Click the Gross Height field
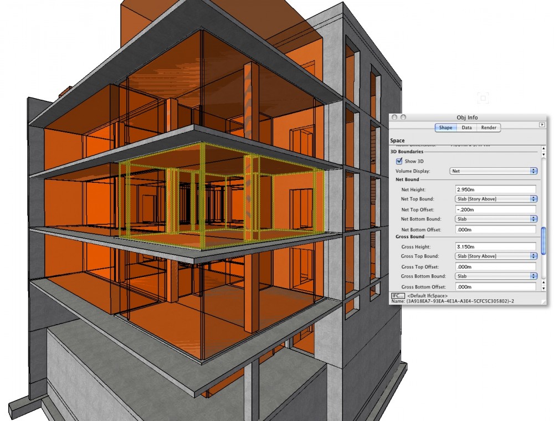554x421 pixels. [x=496, y=247]
